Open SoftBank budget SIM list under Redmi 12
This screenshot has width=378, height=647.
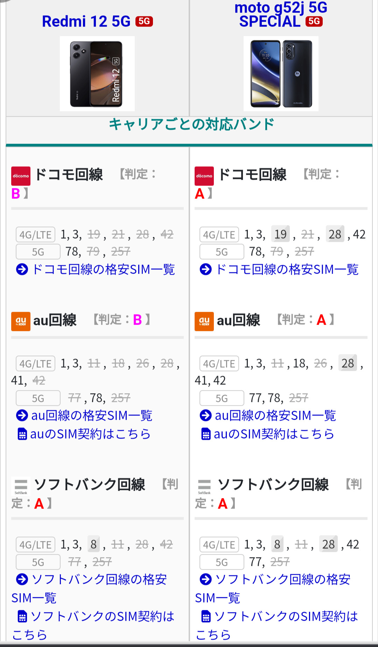99,580
